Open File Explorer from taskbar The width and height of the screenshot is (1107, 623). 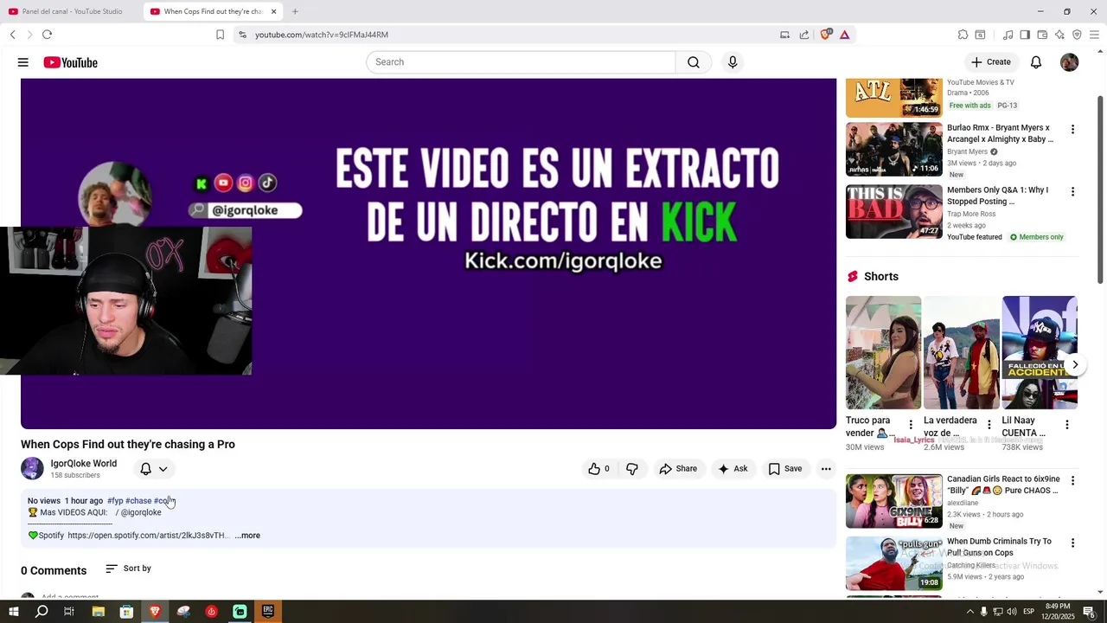(99, 612)
